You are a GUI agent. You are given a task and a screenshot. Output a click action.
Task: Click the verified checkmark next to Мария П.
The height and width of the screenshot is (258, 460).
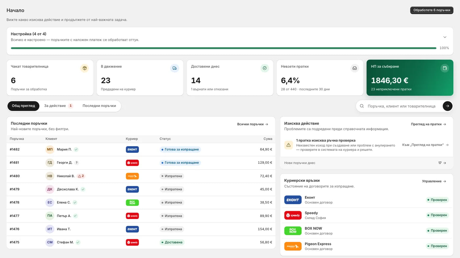[x=76, y=149]
